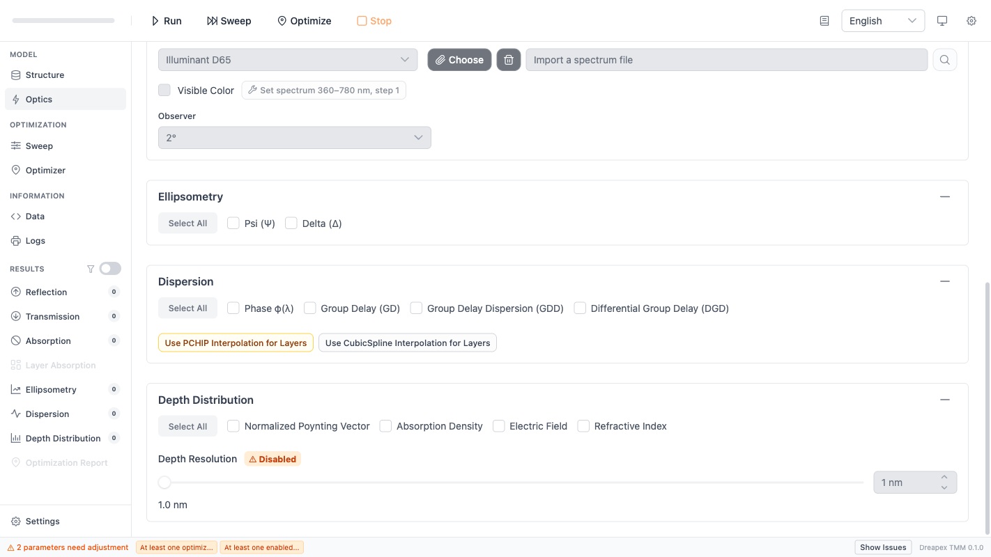Click the Import a spectrum file field
Viewport: 991px width, 557px height.
[726, 60]
